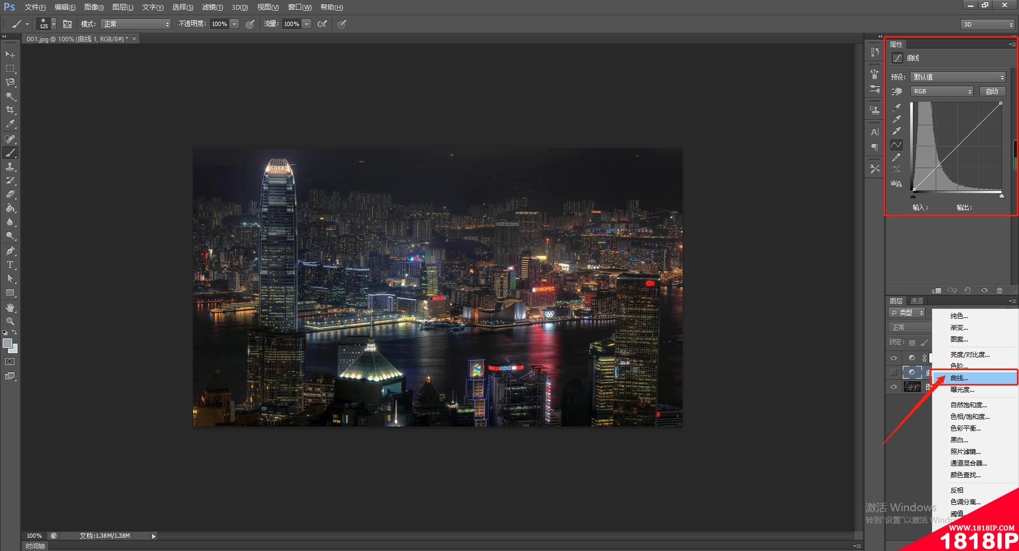Screen dimensions: 1019x551
Task: Select the draw-curve pencil in Curves
Action: pyautogui.click(x=897, y=158)
